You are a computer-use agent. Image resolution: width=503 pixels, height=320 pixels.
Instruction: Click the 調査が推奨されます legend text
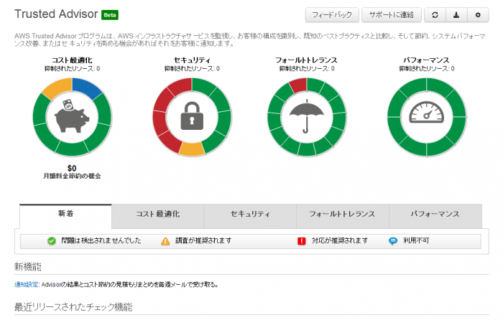point(203,240)
